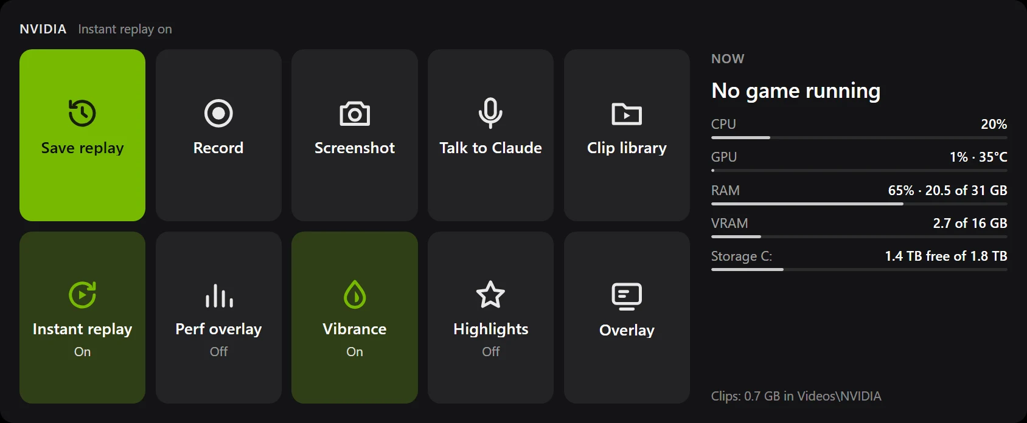Click the Talk to Claude microphone icon
This screenshot has width=1027, height=423.
click(x=490, y=113)
